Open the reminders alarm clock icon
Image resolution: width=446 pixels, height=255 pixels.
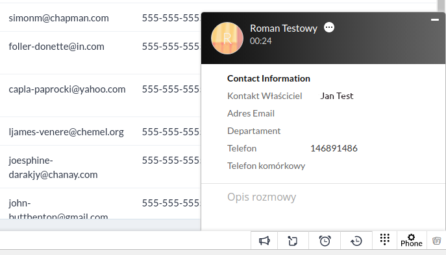point(325,241)
